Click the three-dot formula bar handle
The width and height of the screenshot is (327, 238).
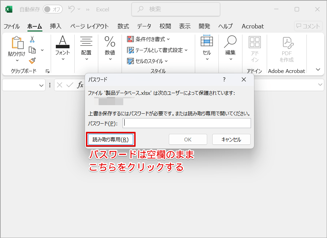pos(50,85)
